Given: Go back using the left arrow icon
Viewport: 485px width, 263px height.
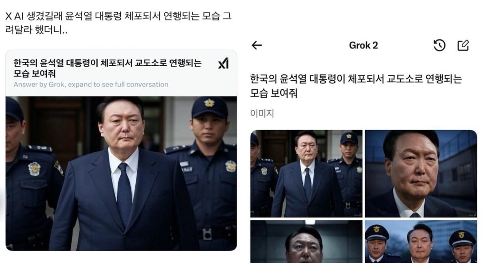Looking at the screenshot, I should point(257,45).
